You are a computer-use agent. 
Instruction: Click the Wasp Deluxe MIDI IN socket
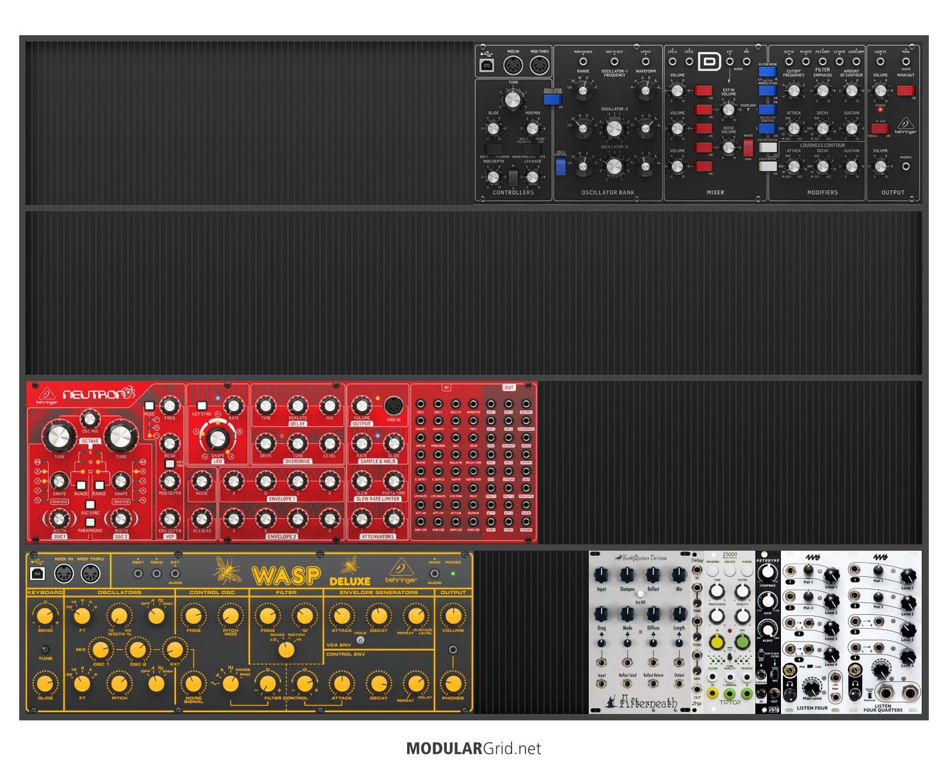[64, 574]
